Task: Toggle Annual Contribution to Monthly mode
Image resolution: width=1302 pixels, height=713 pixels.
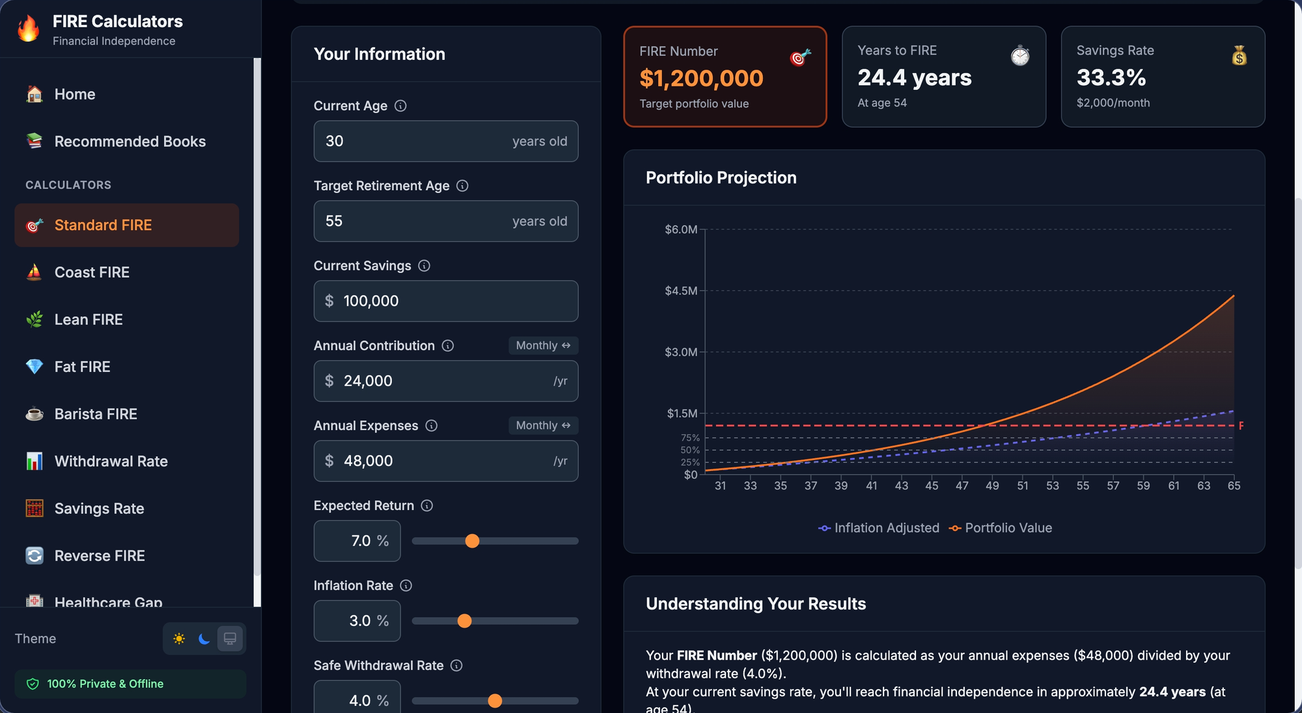Action: 542,345
